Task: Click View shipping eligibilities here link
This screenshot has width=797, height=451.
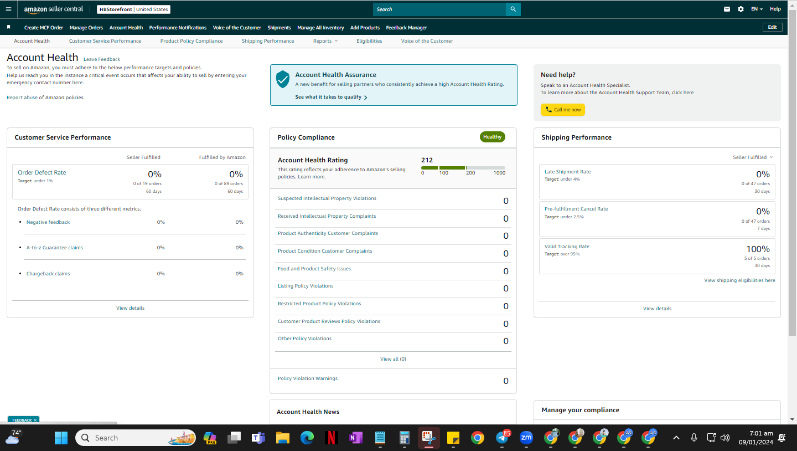Action: pyautogui.click(x=739, y=280)
